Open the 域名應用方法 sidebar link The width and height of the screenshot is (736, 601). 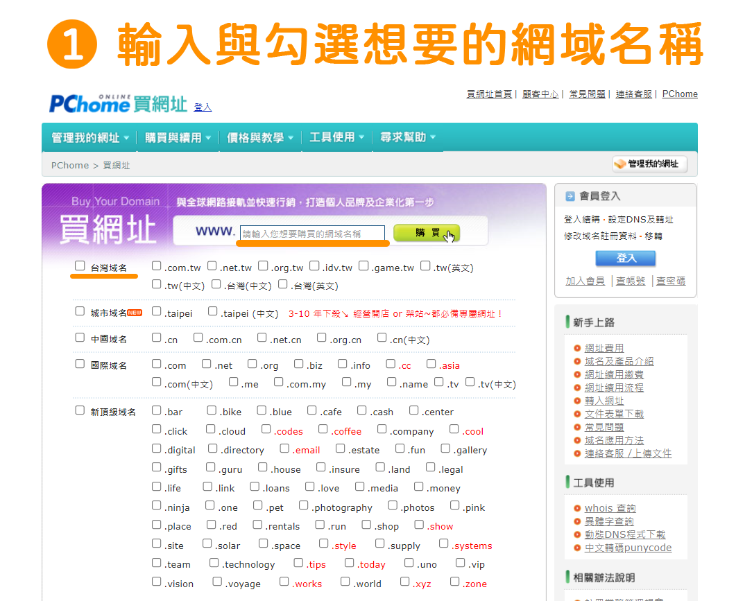click(x=614, y=440)
